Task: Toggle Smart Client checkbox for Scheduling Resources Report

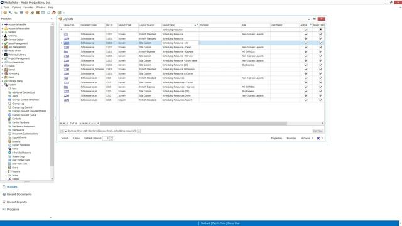Action: [x=320, y=100]
